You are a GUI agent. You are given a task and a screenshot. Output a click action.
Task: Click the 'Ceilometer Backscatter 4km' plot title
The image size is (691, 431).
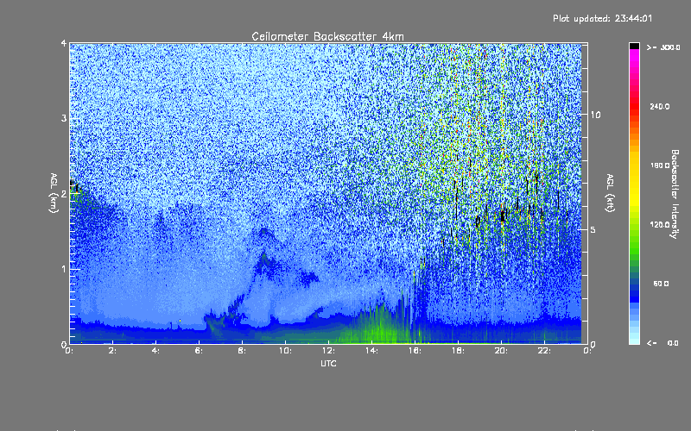327,36
